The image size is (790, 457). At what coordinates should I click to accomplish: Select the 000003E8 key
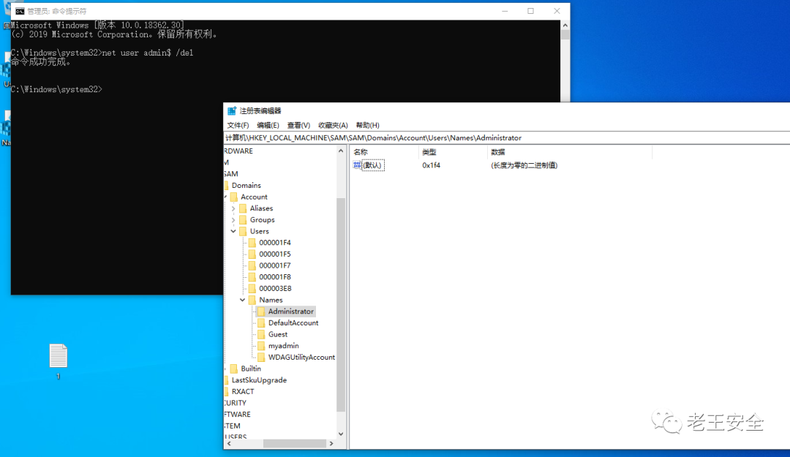pos(275,289)
